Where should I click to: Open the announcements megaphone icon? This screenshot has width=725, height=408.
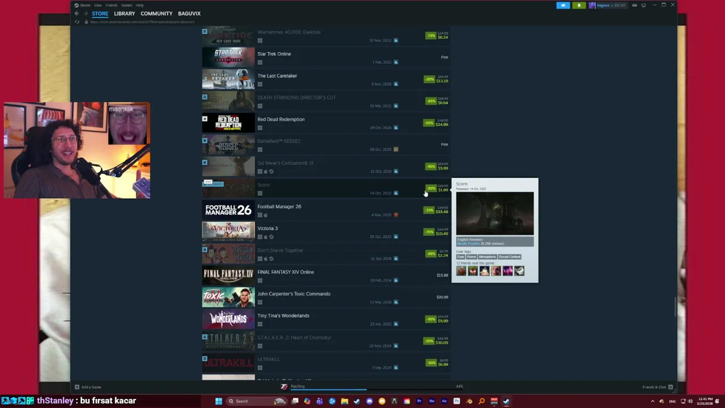click(x=563, y=5)
